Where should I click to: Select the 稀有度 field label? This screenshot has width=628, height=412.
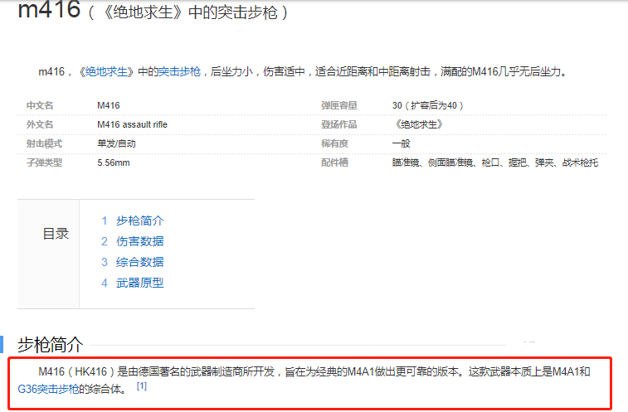coord(334,143)
